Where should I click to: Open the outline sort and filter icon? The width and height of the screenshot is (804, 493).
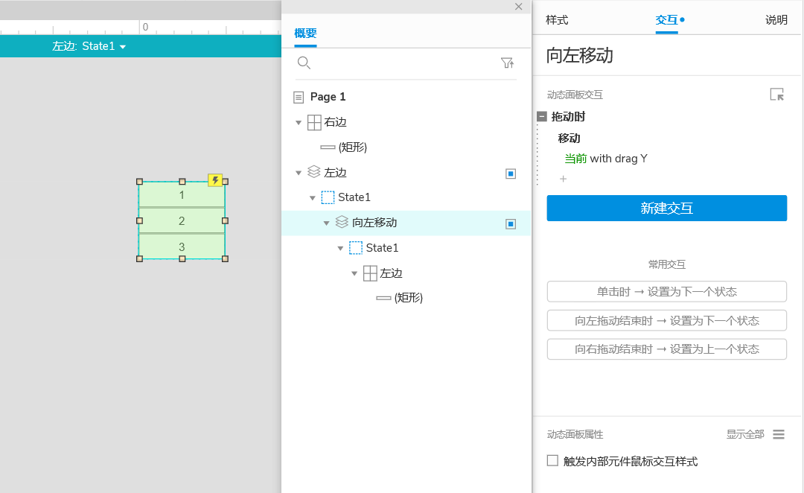coord(507,63)
